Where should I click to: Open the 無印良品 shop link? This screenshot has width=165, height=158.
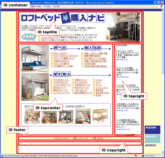(99, 90)
